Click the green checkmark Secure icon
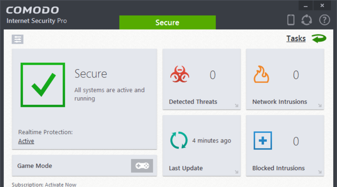 tap(43, 85)
